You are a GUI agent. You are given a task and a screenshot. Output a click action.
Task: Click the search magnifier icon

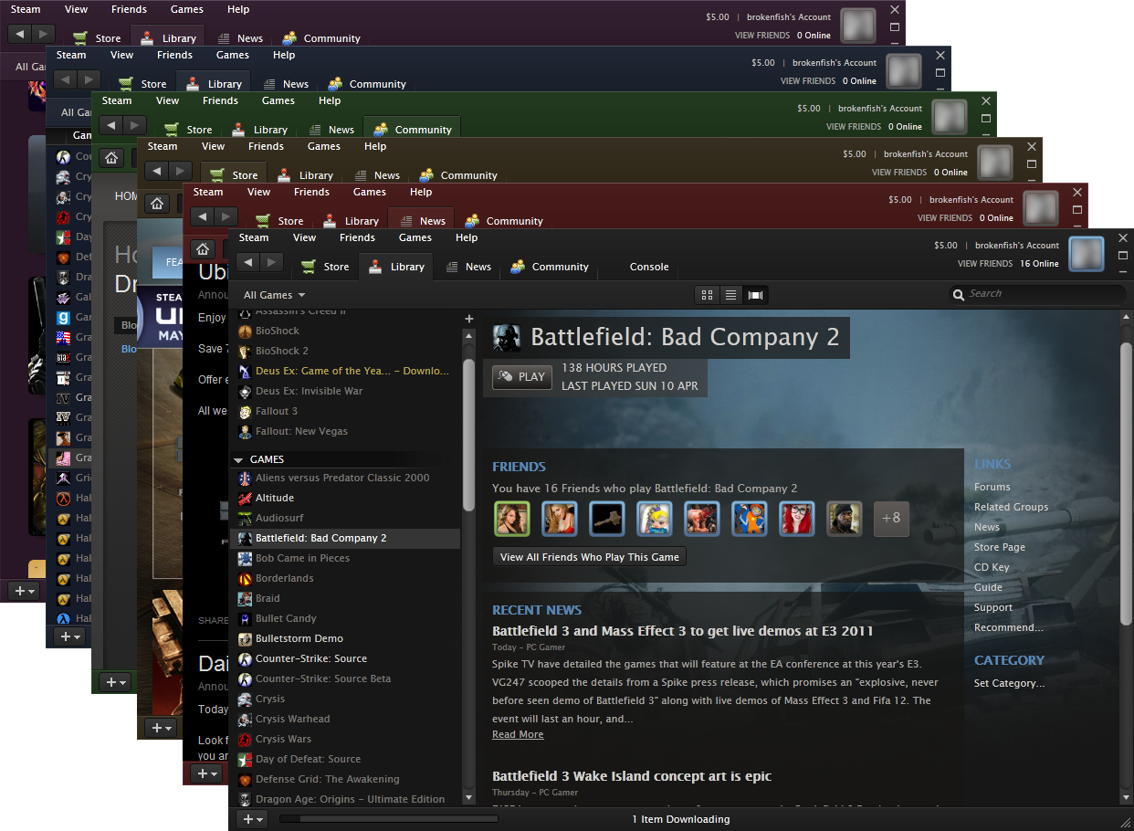[x=959, y=294]
